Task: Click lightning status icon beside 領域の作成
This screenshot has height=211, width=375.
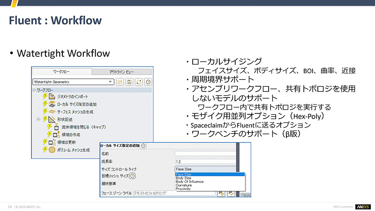Action: pos(50,134)
